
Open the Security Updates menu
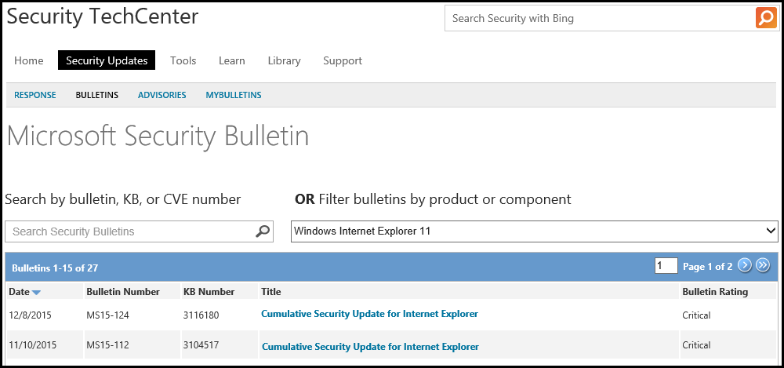tap(107, 60)
